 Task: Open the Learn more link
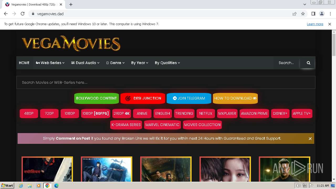coord(315,24)
